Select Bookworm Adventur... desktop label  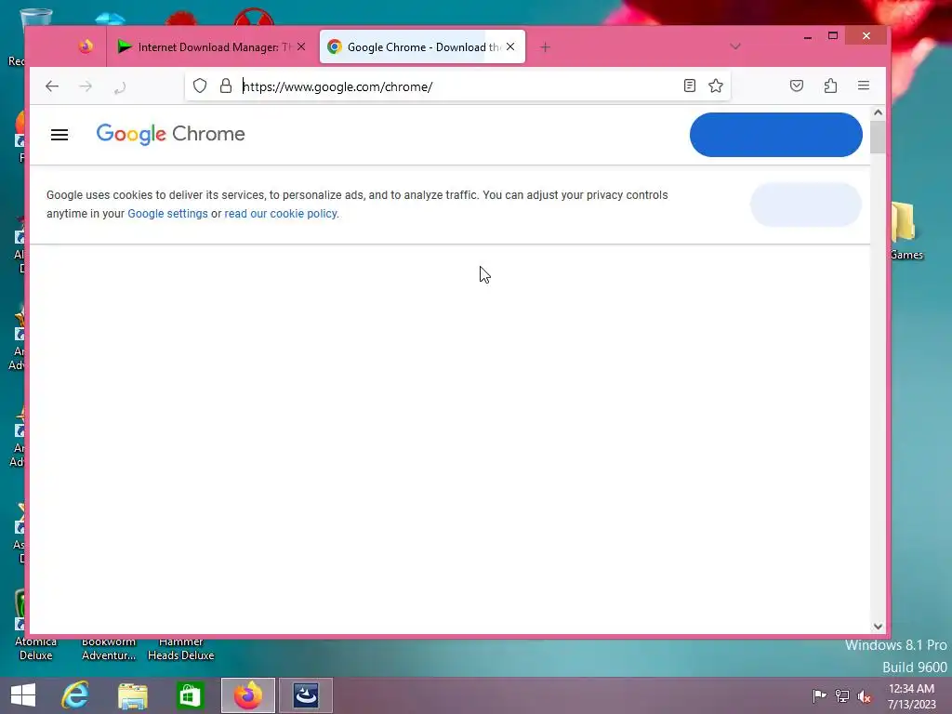point(109,648)
